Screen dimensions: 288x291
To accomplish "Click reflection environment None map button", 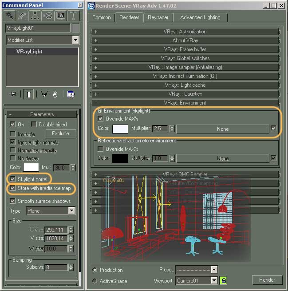I will 223,158.
